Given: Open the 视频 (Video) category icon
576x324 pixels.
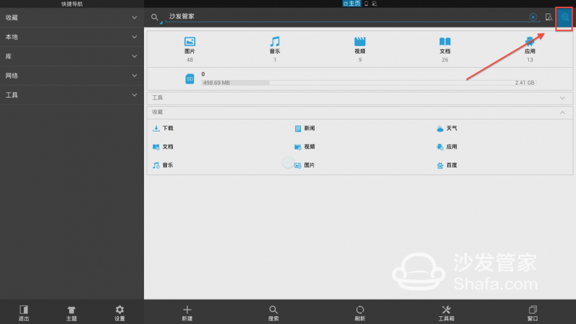Looking at the screenshot, I should [x=360, y=42].
